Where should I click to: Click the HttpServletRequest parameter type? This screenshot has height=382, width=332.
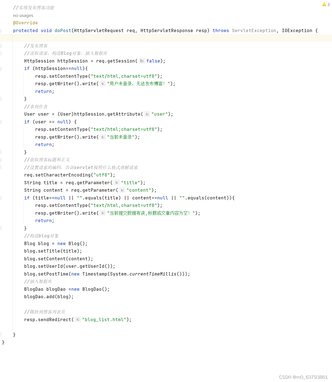99,31
